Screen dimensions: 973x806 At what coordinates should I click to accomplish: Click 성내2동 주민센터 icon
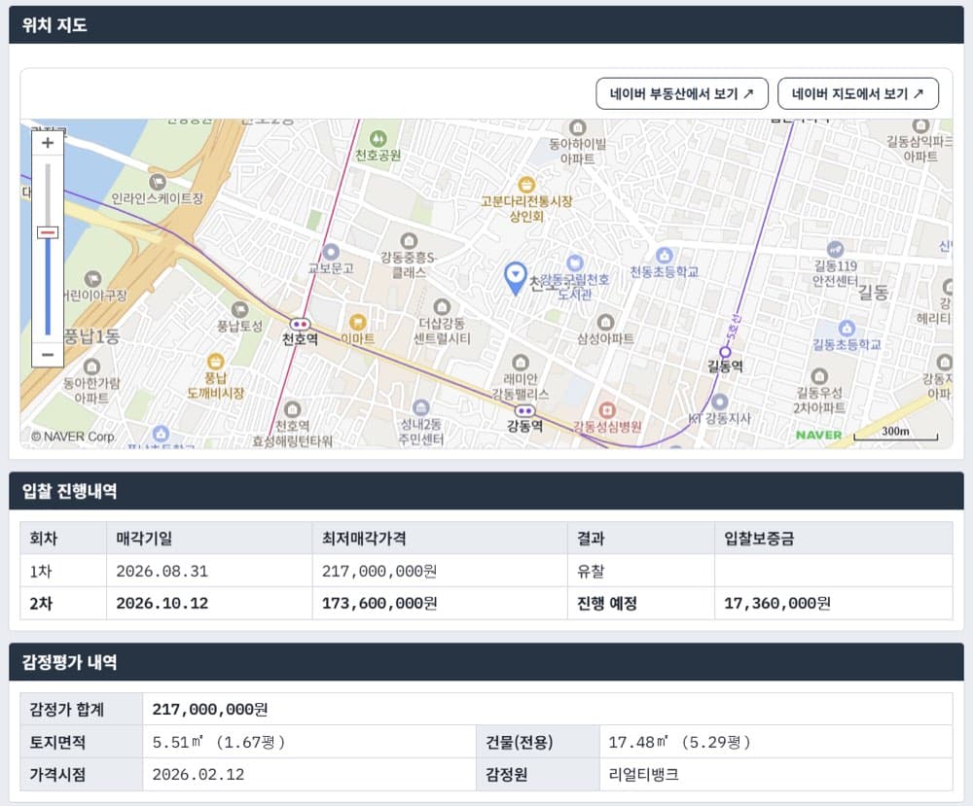420,407
